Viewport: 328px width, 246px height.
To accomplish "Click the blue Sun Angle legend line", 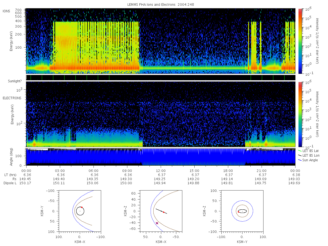I will (x=300, y=160).
